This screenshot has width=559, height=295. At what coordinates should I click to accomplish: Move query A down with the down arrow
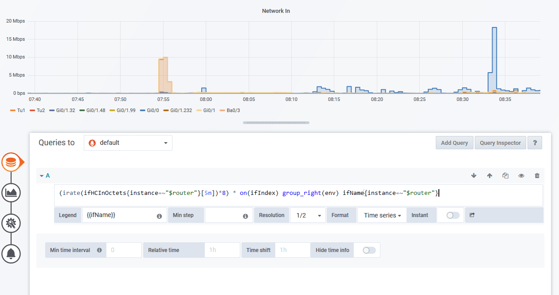pyautogui.click(x=473, y=175)
